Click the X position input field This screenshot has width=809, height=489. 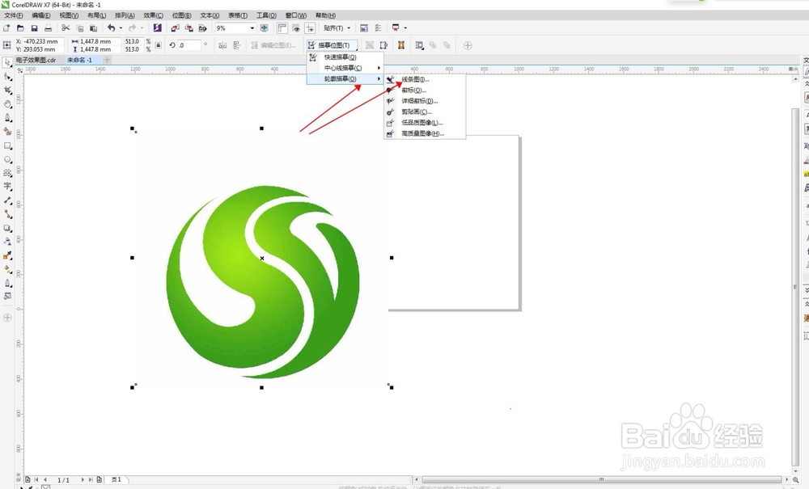43,41
